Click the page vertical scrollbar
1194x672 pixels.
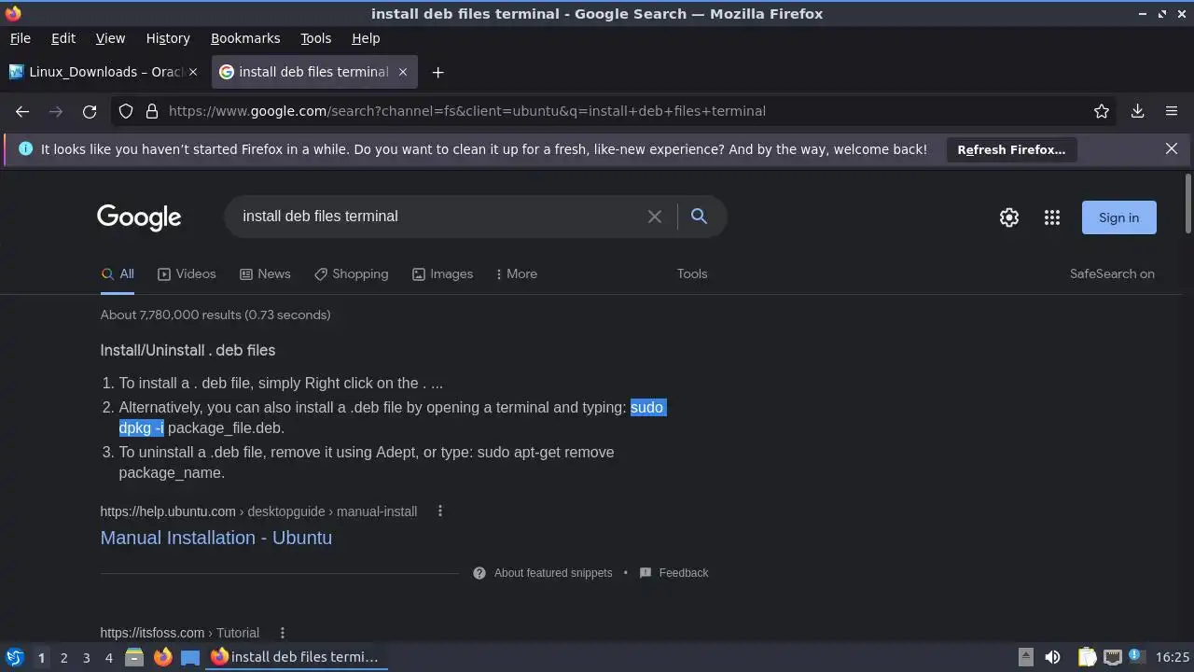pyautogui.click(x=1187, y=203)
